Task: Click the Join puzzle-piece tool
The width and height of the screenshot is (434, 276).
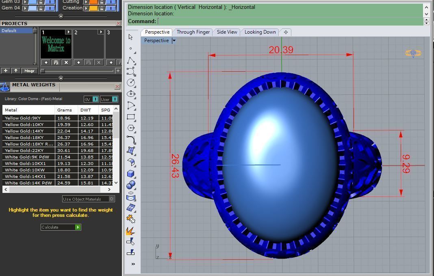Action: click(131, 219)
